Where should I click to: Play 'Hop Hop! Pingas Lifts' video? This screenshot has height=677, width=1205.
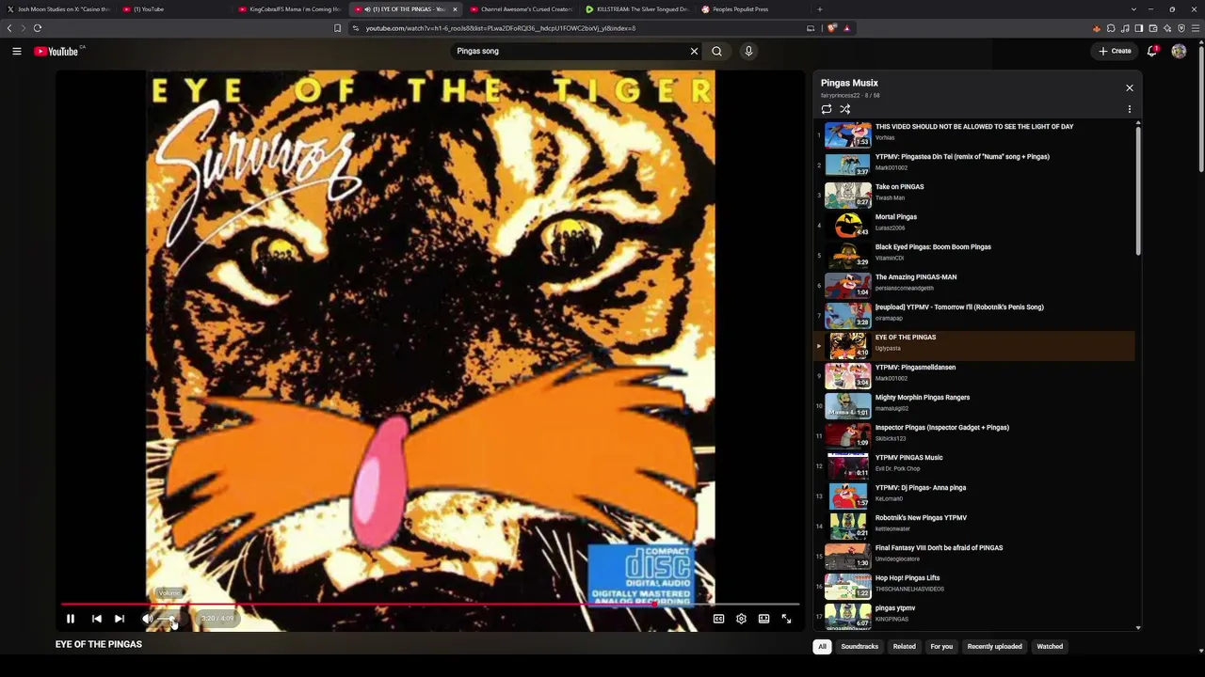974,585
